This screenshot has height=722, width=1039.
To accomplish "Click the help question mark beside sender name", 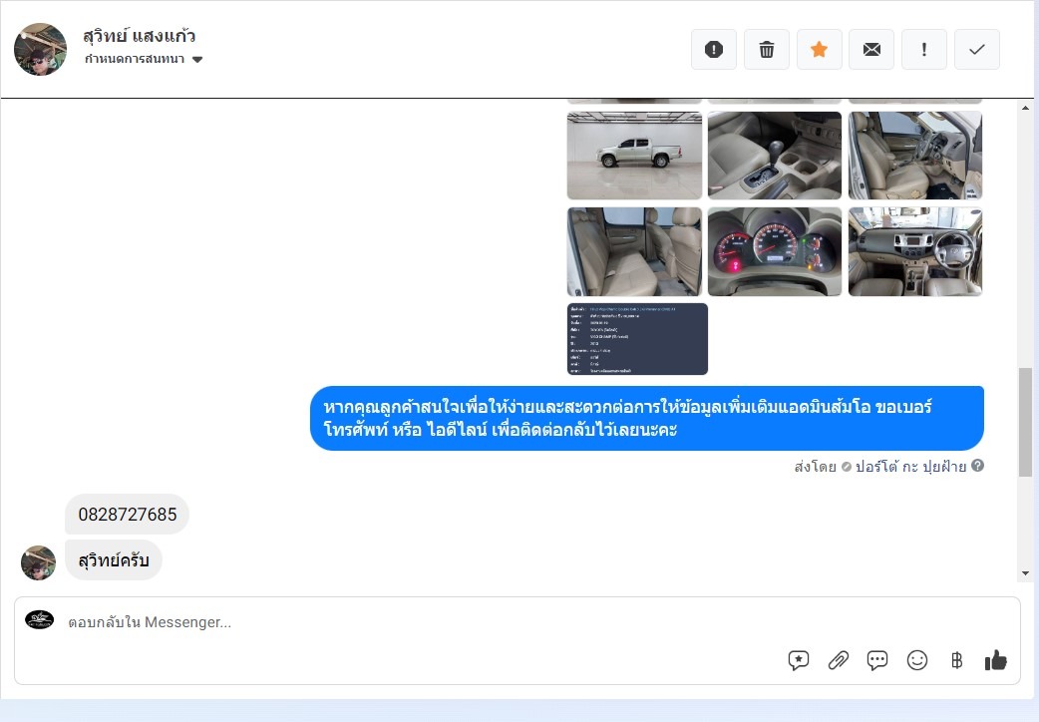I will [x=978, y=466].
